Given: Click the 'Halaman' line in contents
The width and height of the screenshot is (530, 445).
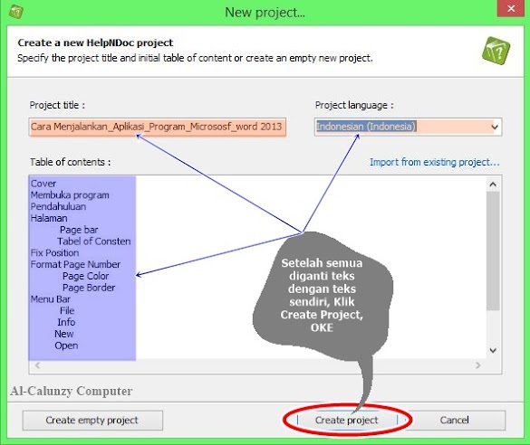Looking at the screenshot, I should tap(49, 218).
